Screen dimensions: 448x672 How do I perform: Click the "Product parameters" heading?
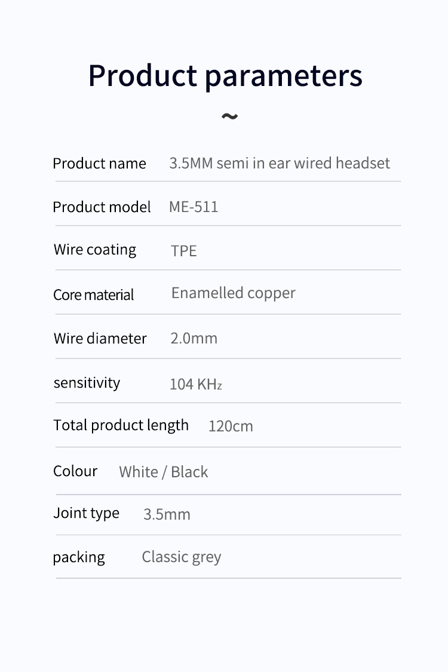225,76
